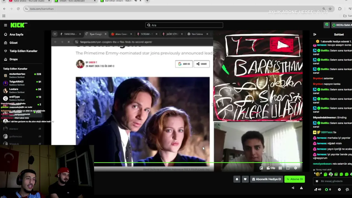
Task: Click the Abonelik Hediye Et button
Action: (x=266, y=179)
